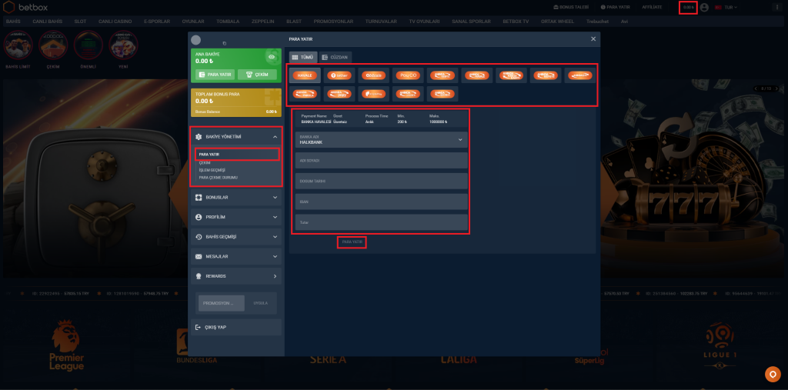
Task: Select ÇEKİM under Bakiye Yönetimi
Action: pyautogui.click(x=205, y=163)
